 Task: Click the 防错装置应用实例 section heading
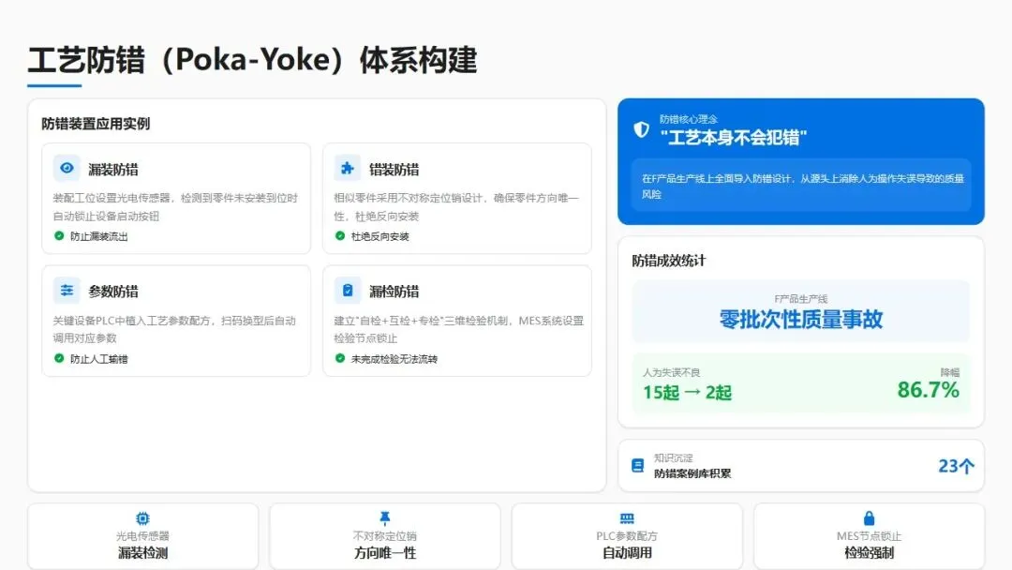[x=96, y=124]
